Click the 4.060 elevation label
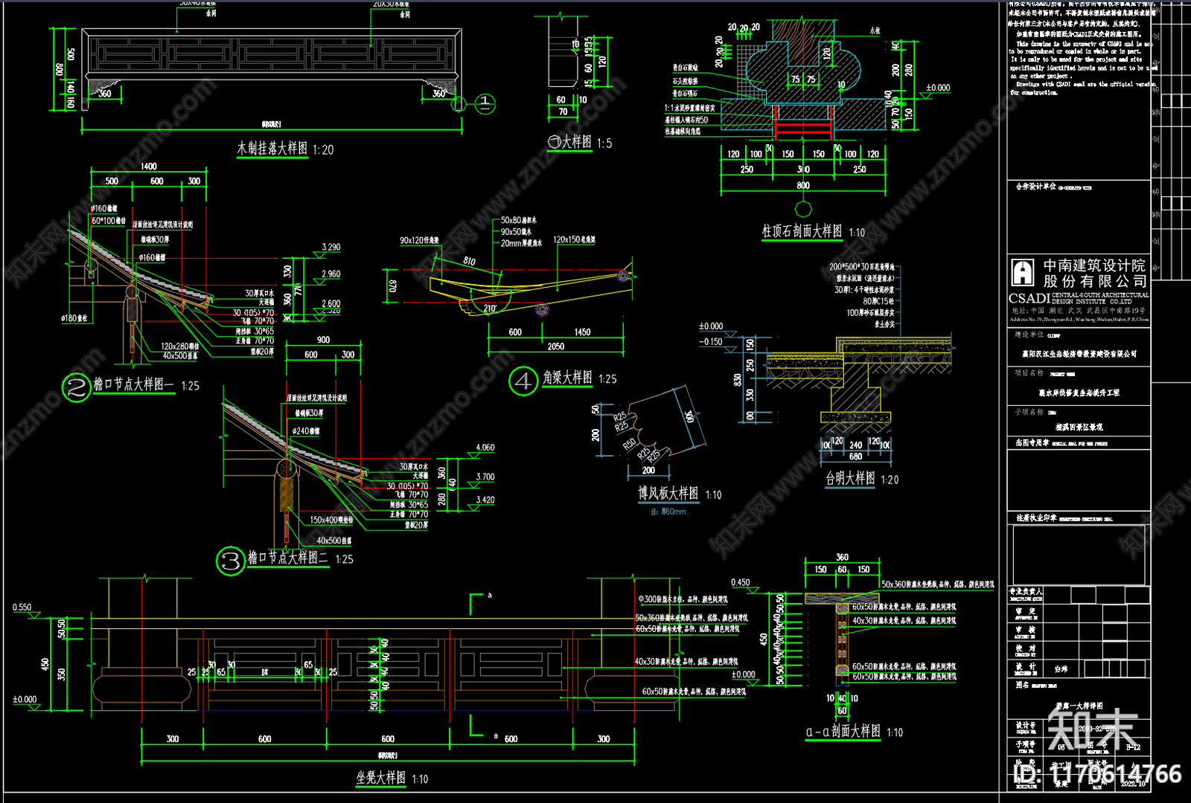Viewport: 1191px width, 803px height. (485, 448)
